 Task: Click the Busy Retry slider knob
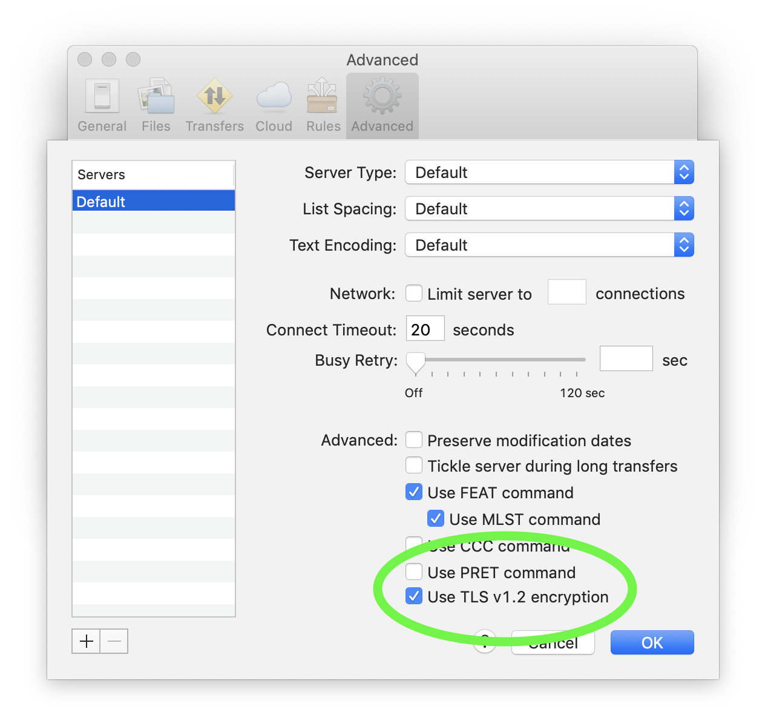point(416,362)
